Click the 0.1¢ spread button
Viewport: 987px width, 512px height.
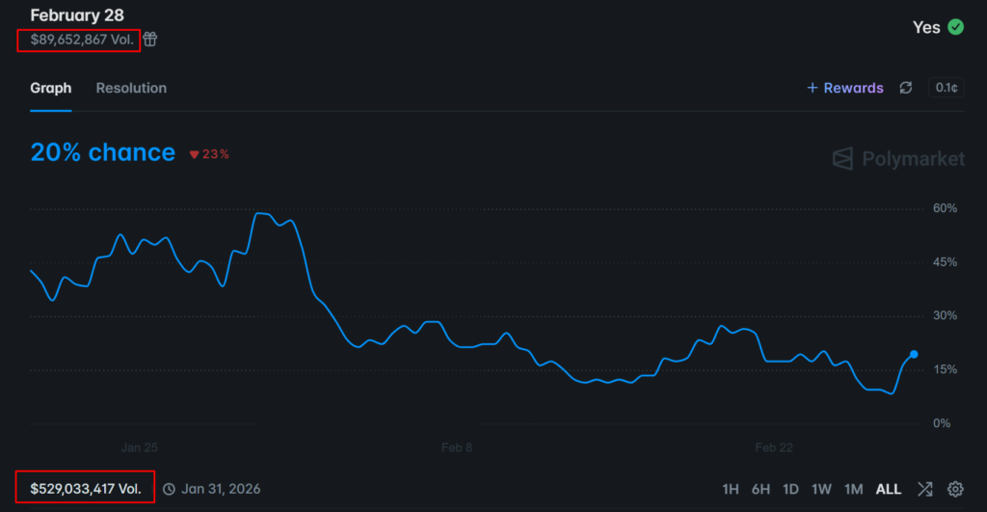(x=946, y=88)
